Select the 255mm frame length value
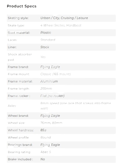This screenshot has width=119, height=164. pos(46,89)
